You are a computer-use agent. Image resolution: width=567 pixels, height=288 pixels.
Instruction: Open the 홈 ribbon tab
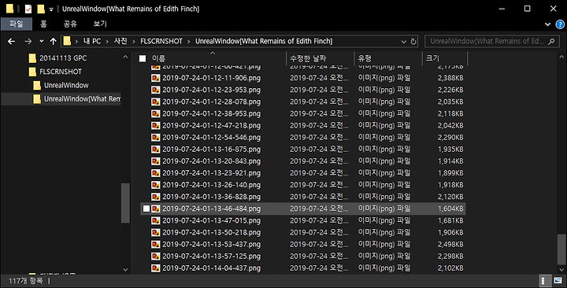[43, 24]
